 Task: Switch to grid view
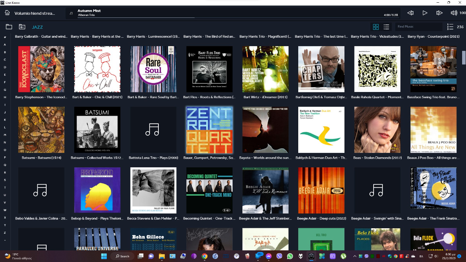point(376,27)
